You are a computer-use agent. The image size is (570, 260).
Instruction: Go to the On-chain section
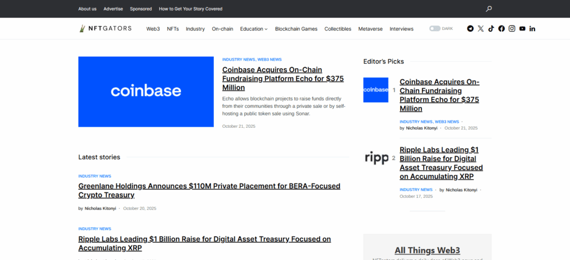222,29
